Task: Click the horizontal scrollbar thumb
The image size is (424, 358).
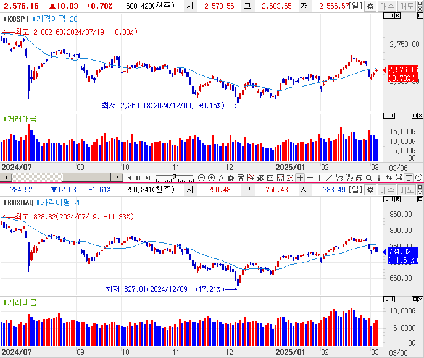Action: pos(86,177)
